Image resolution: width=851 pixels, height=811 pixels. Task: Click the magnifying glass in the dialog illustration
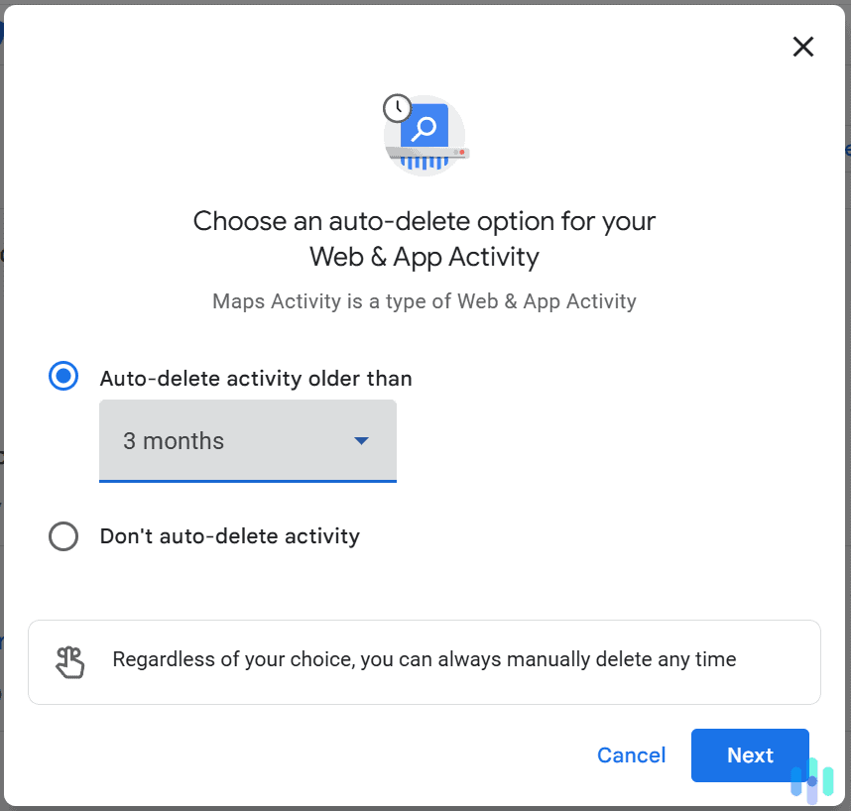[426, 127]
